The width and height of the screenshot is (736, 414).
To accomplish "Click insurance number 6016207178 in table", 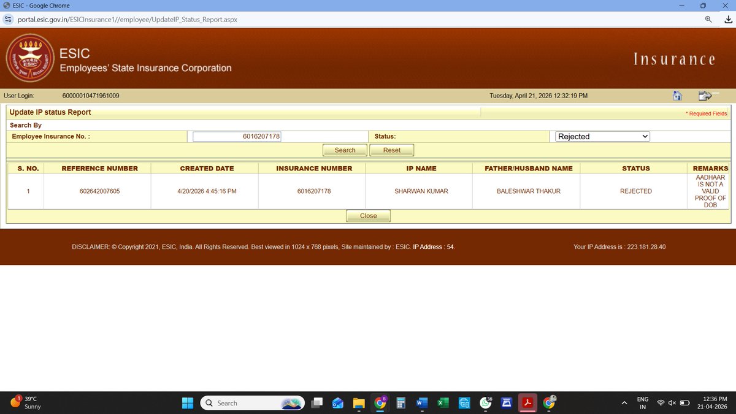I will [314, 191].
